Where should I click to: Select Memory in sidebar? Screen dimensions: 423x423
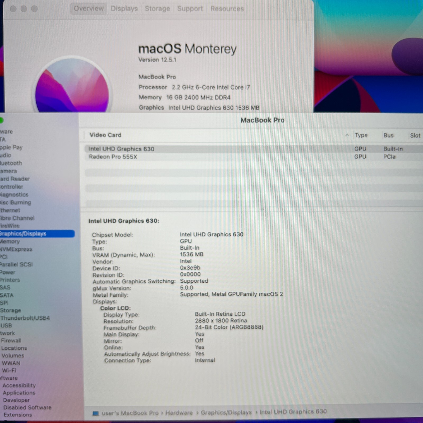point(10,241)
